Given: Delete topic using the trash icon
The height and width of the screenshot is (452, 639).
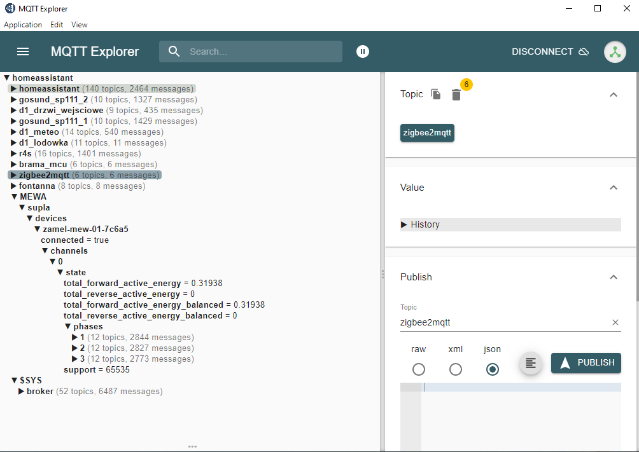Looking at the screenshot, I should click(x=456, y=95).
